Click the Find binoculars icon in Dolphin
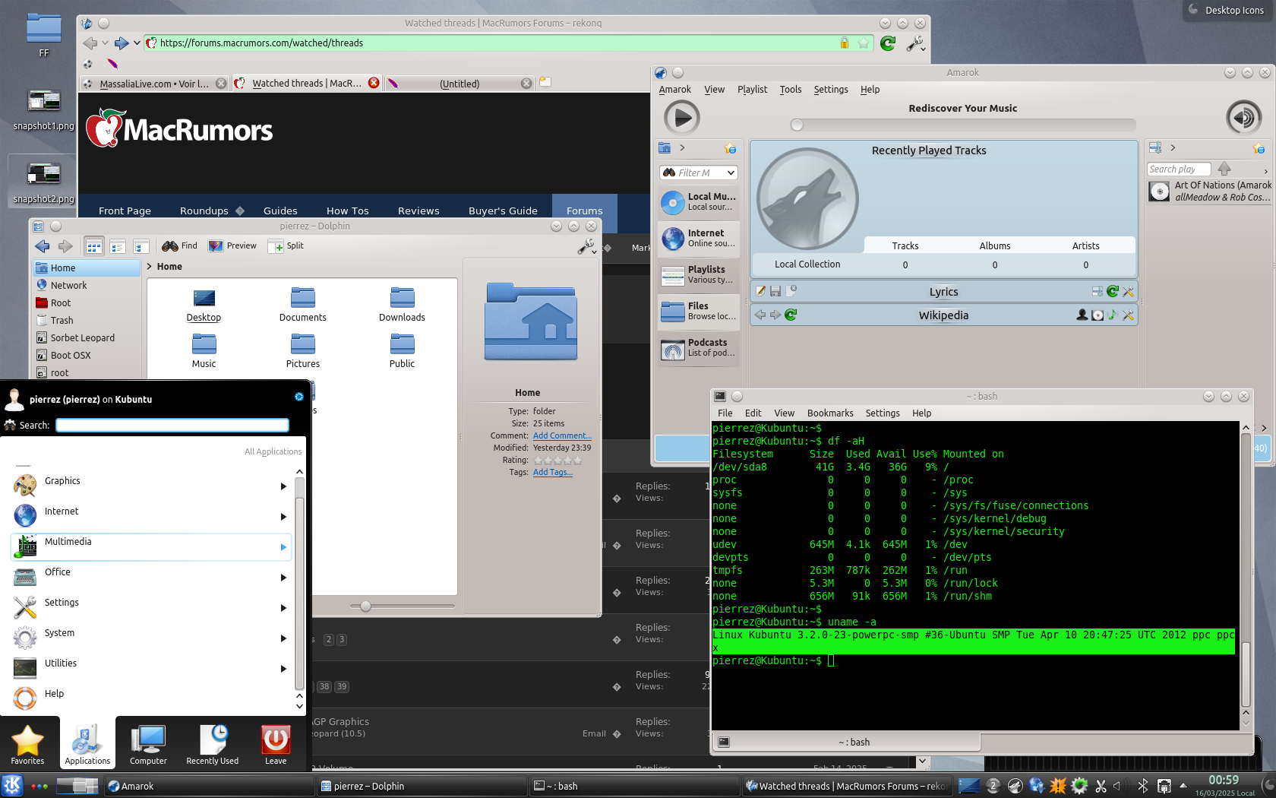Screen dimensions: 1276x798 170,246
